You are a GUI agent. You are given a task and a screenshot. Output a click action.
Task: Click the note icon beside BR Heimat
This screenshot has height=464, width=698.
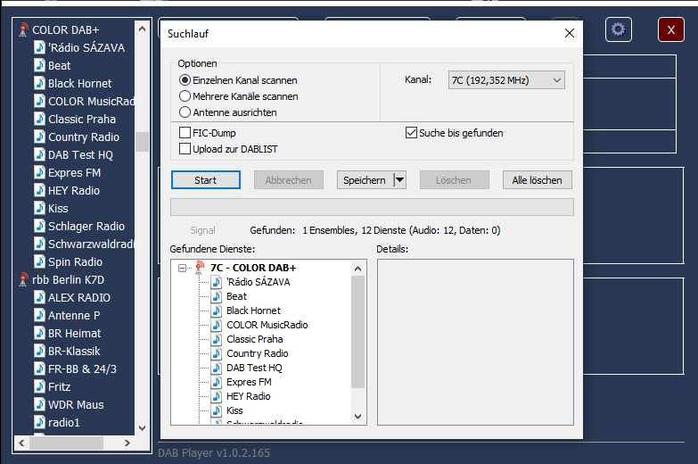pyautogui.click(x=39, y=333)
